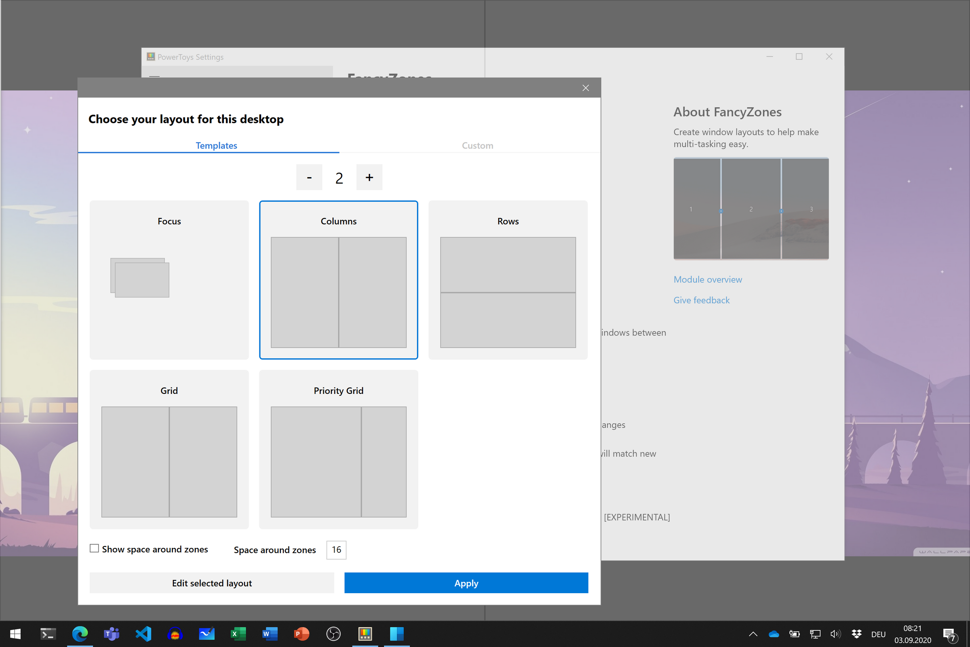
Task: Open Module overview link in PowerToys Settings
Action: pyautogui.click(x=707, y=279)
